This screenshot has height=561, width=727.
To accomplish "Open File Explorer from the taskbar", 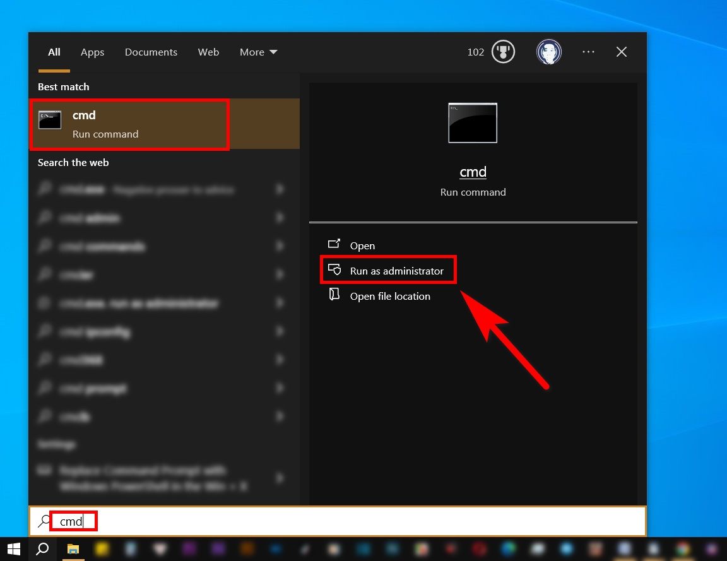I will coord(73,550).
